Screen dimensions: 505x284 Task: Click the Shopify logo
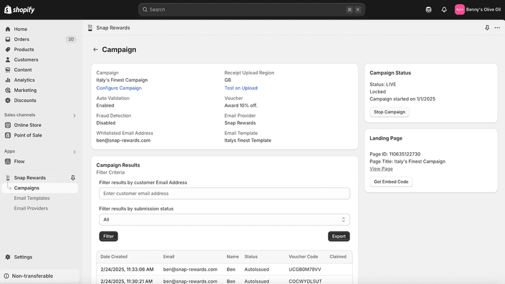click(x=20, y=10)
